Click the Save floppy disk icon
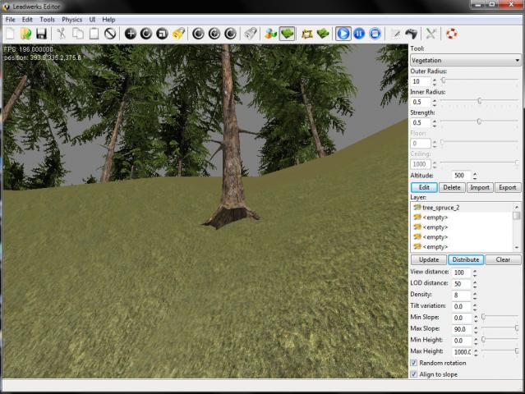Image resolution: width=525 pixels, height=394 pixels. 41,34
